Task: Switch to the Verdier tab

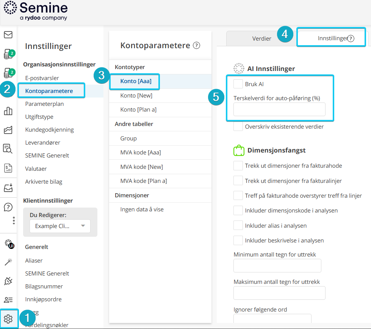Action: (x=261, y=38)
